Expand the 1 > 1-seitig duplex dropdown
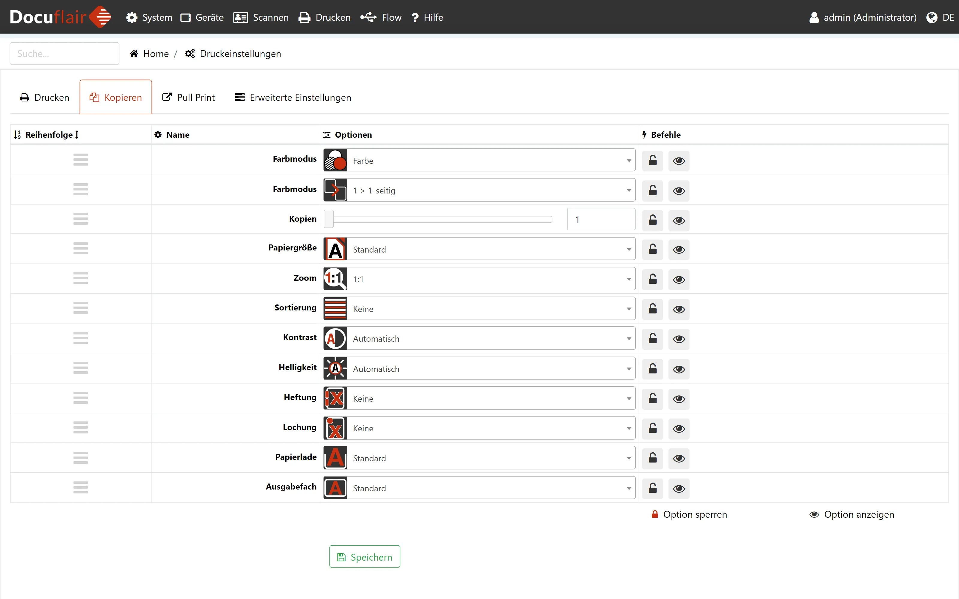Image resolution: width=959 pixels, height=599 pixels. coord(491,190)
